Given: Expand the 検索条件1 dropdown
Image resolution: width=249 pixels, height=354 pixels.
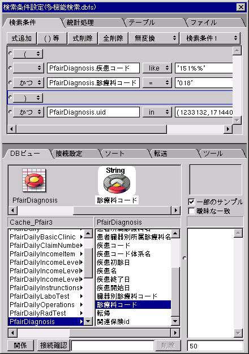Looking at the screenshot, I should [x=210, y=38].
